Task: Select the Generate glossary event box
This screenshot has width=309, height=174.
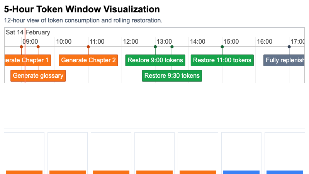Action: point(38,76)
